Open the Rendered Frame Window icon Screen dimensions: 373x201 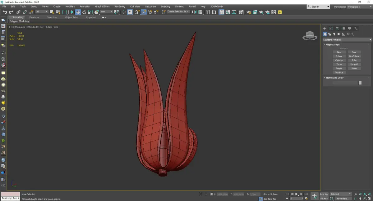(x=255, y=12)
